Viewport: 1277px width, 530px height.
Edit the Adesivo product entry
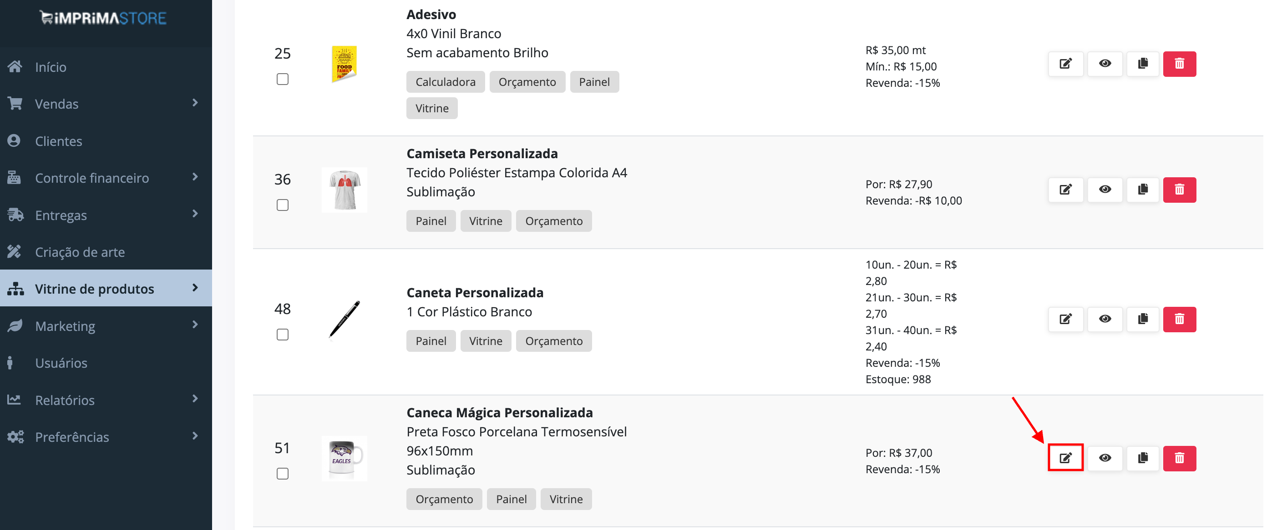click(x=1065, y=64)
